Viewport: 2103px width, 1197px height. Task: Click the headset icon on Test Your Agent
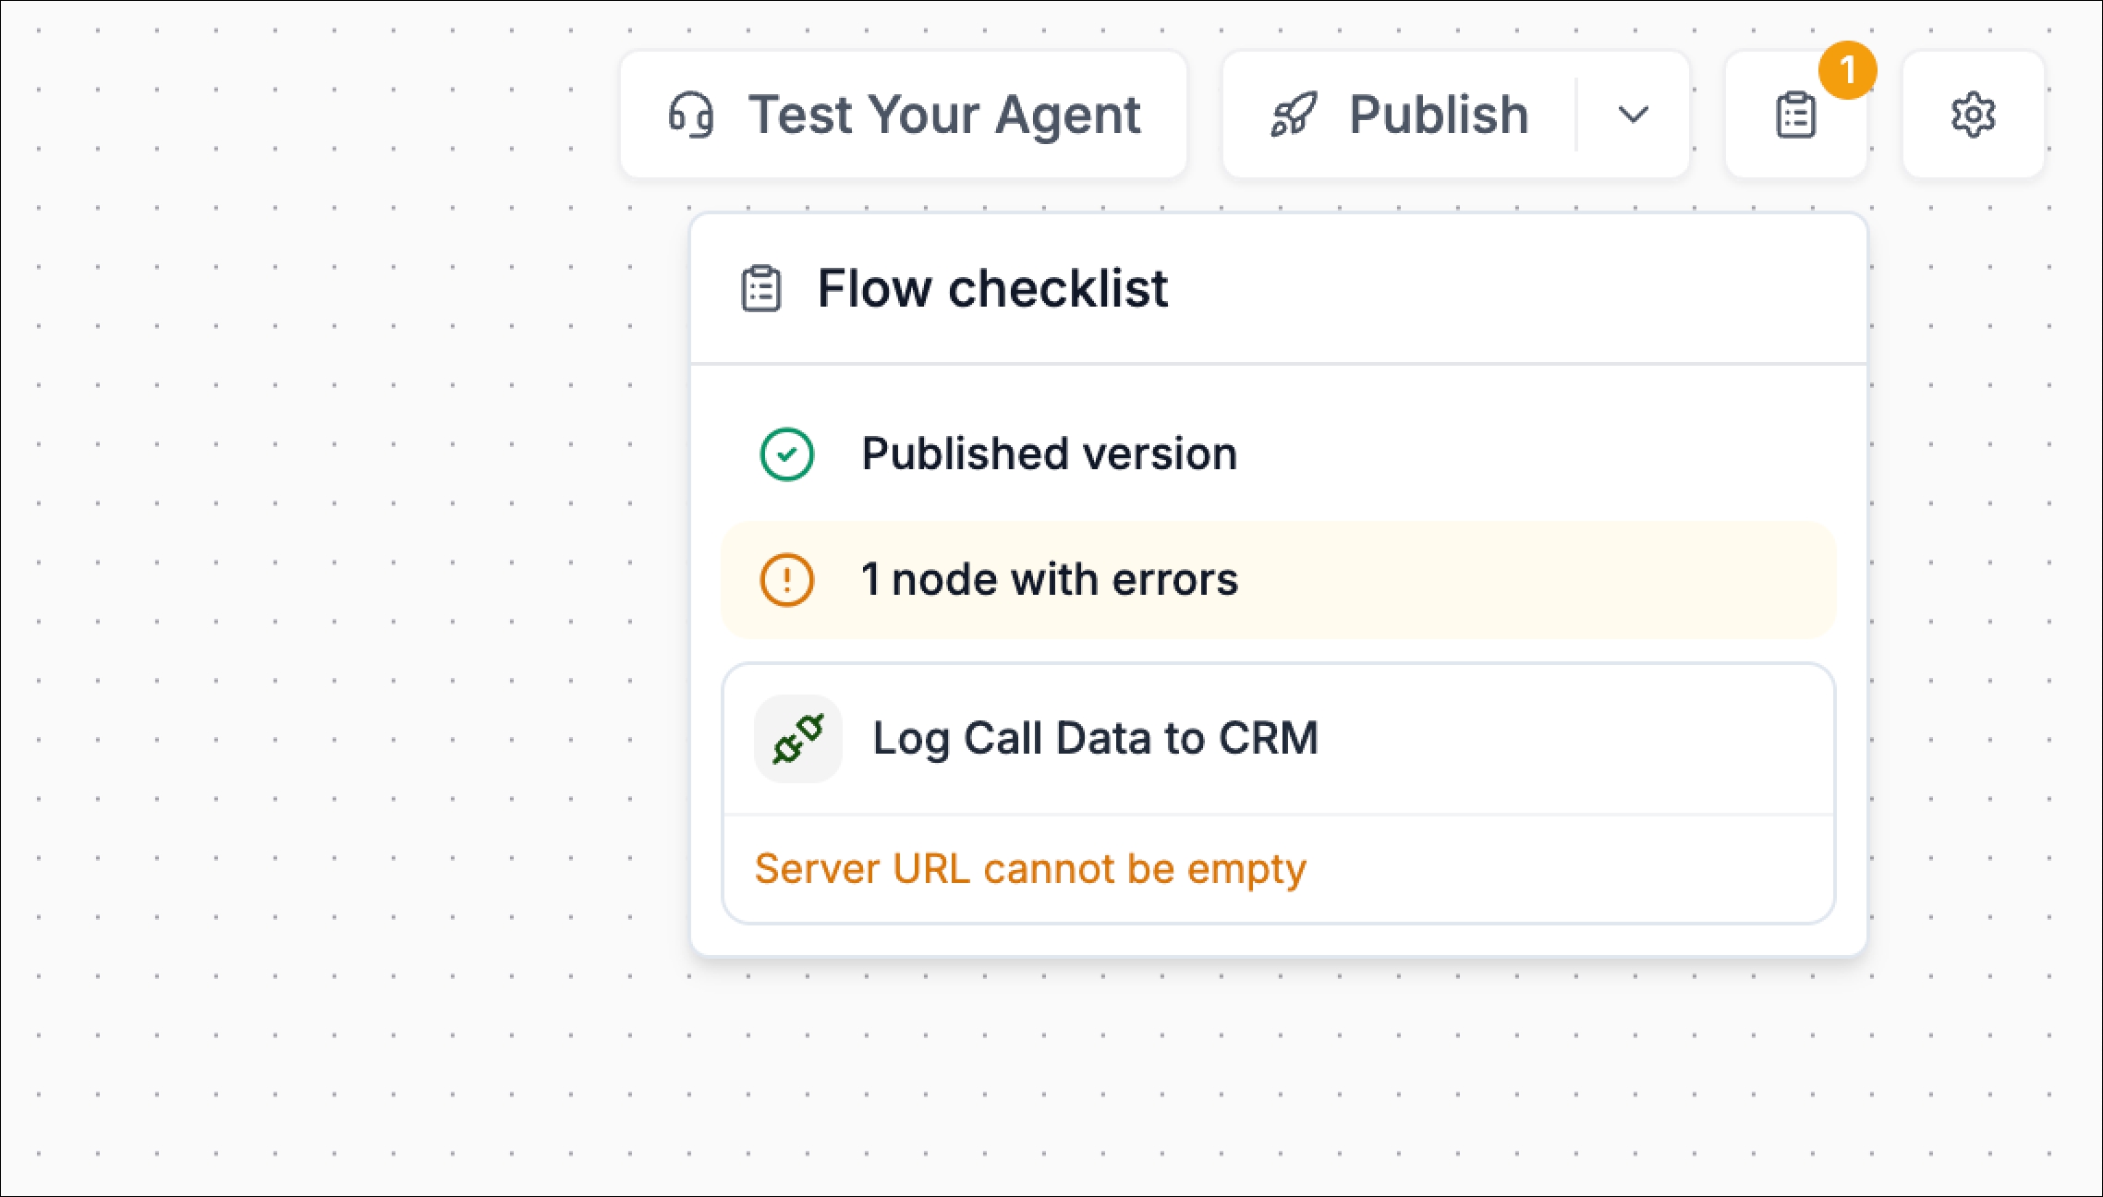click(x=691, y=114)
